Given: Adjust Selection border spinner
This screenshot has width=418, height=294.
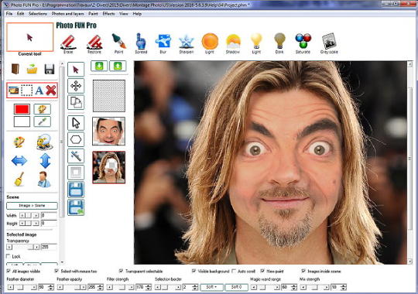Looking at the screenshot, I should tap(195, 287).
